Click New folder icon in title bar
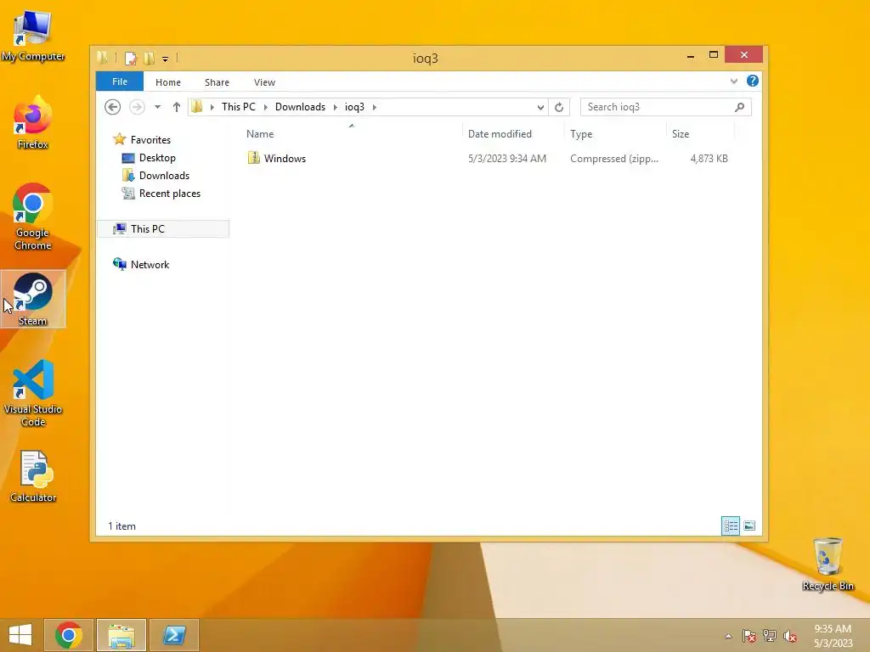This screenshot has height=652, width=870. pos(149,59)
